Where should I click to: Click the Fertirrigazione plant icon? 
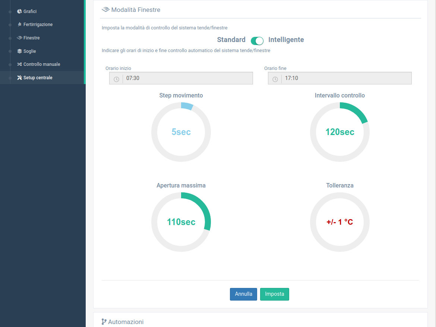coord(19,25)
